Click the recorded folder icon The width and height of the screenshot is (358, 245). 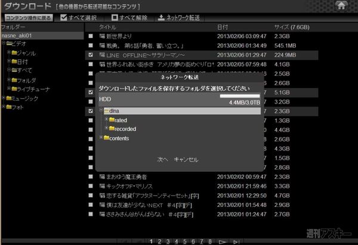(x=112, y=128)
